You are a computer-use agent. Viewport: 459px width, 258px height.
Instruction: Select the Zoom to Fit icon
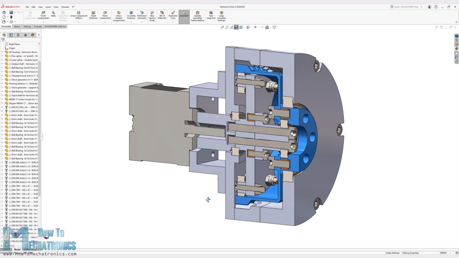[x=222, y=27]
